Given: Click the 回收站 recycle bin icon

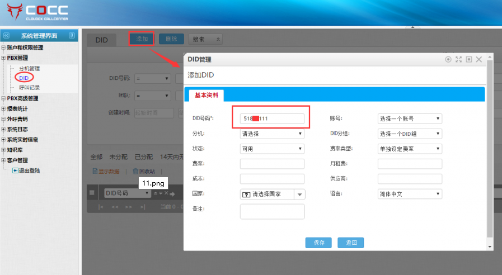Looking at the screenshot, I should 135,172.
